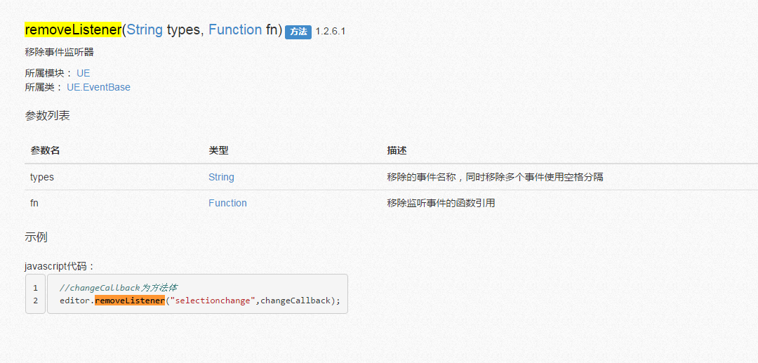Select the 'fn' parameter name cell

click(x=34, y=203)
